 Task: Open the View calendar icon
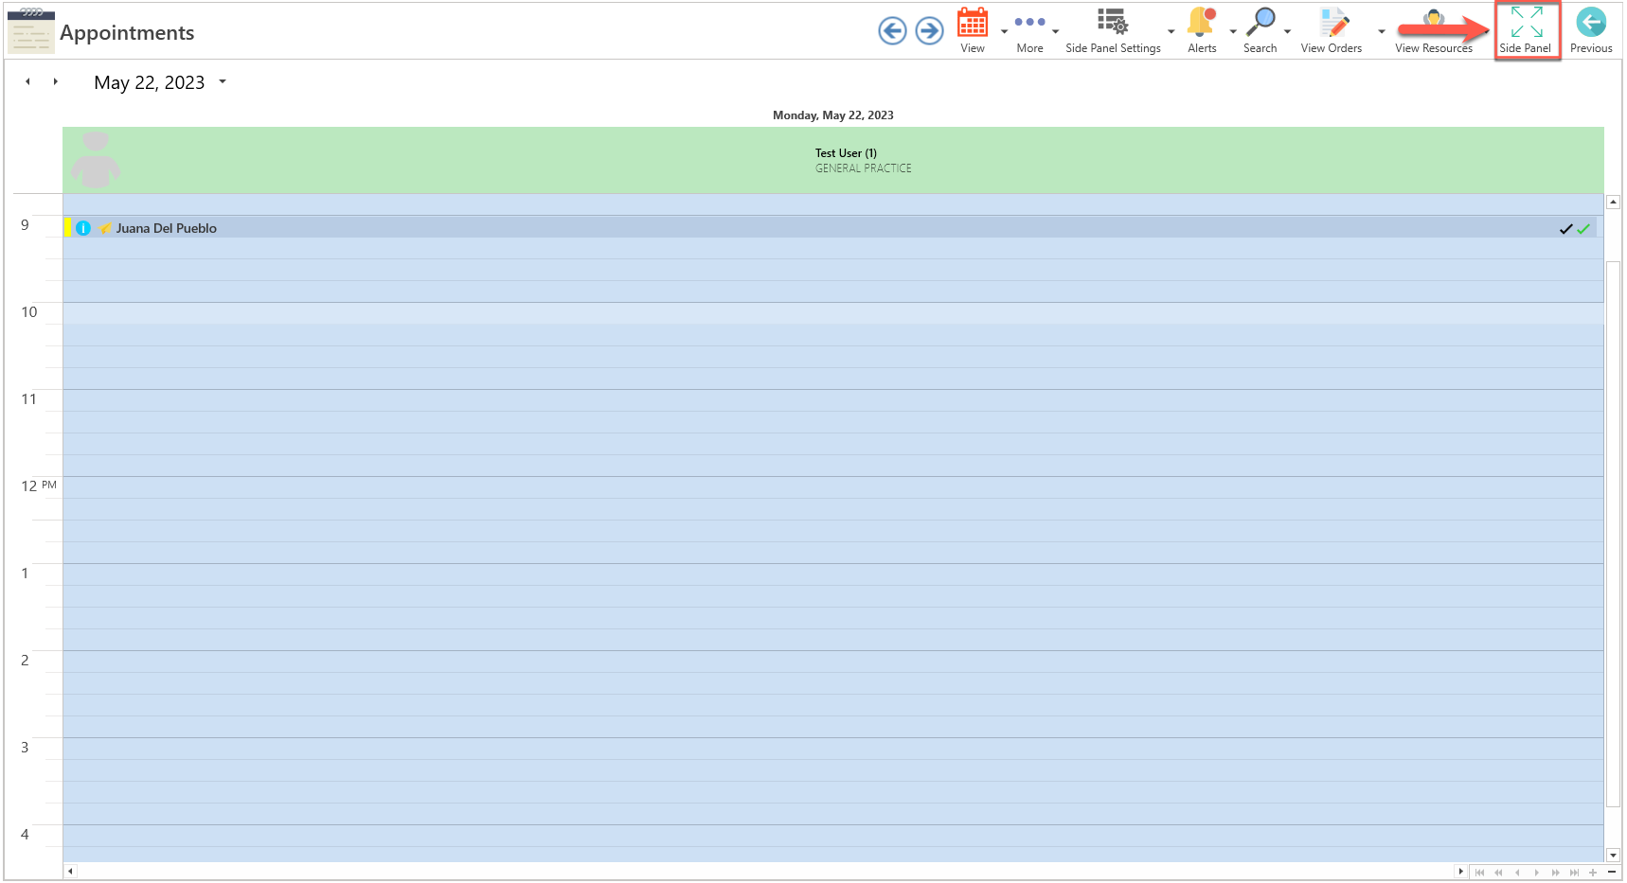click(973, 22)
